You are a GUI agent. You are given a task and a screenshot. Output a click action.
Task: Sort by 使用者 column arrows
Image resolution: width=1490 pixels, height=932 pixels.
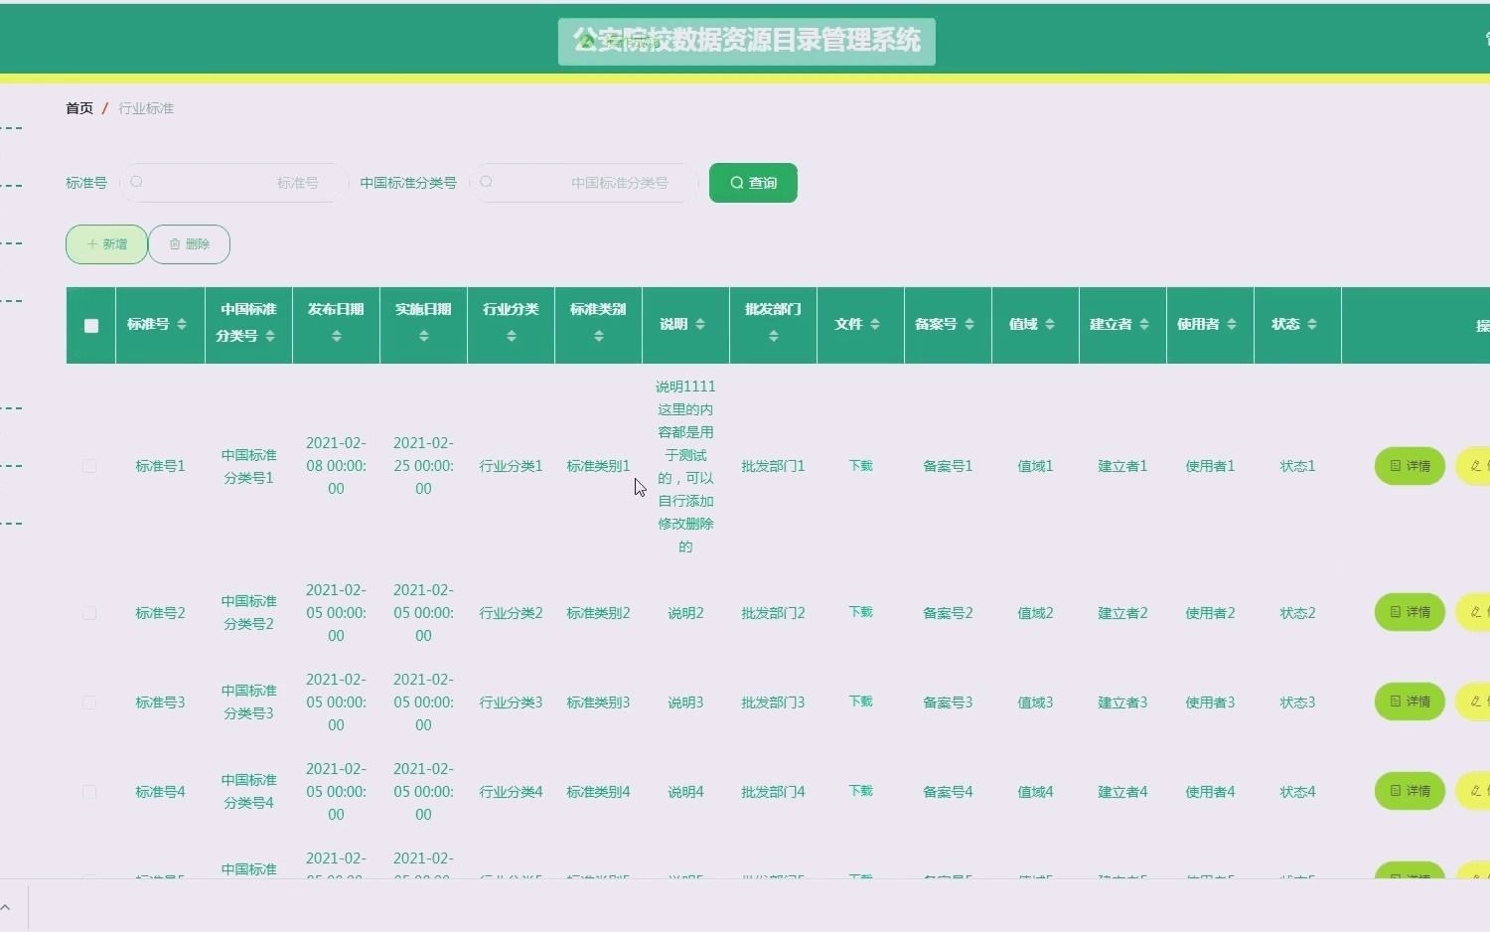point(1232,325)
